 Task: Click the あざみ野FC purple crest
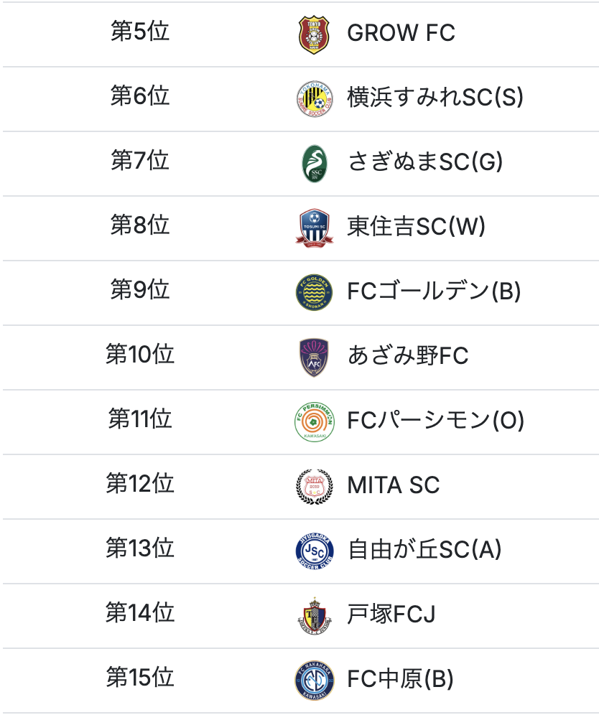tap(314, 357)
